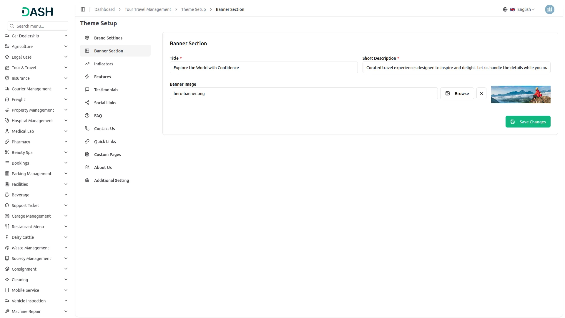Click the Indicators trend icon
This screenshot has width=565, height=318.
[x=87, y=64]
